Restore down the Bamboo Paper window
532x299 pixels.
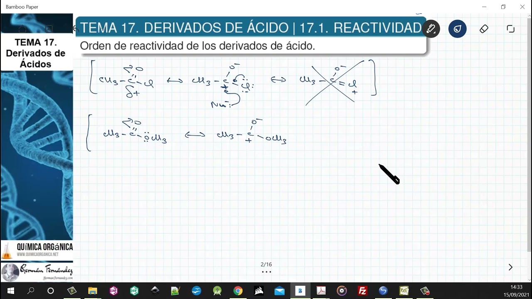pyautogui.click(x=503, y=7)
